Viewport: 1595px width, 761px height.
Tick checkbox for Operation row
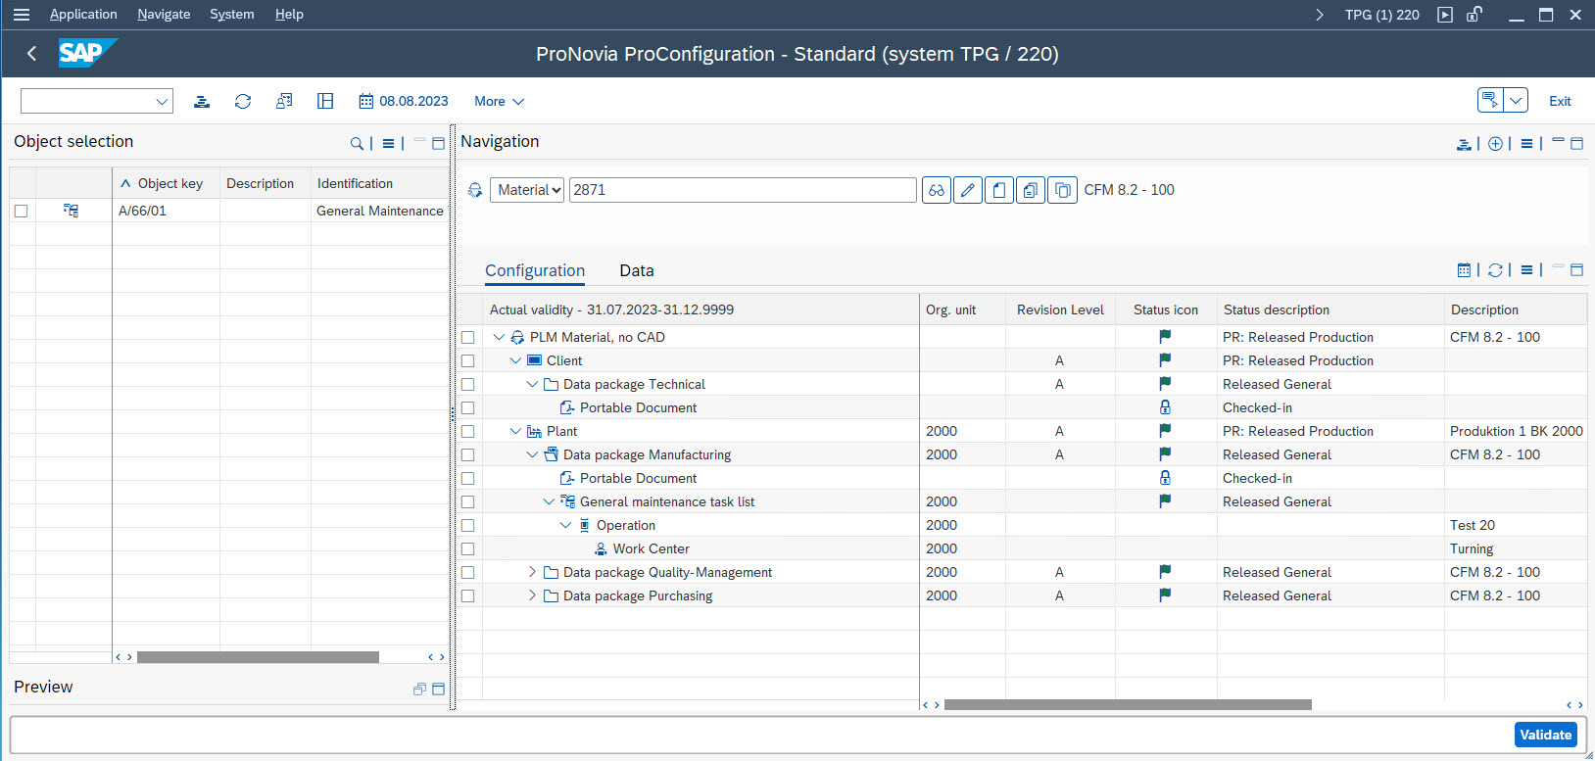point(468,525)
